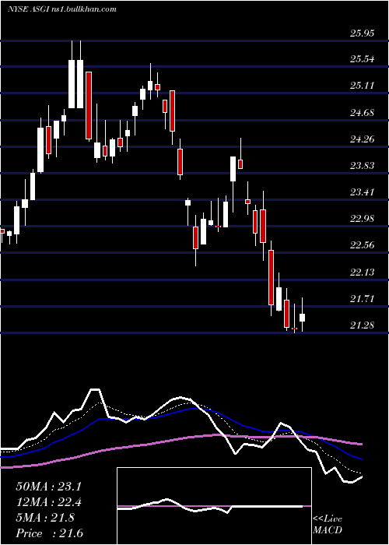Image resolution: width=389 pixels, height=545 pixels.
Task: Click the 23.41 price axis label
Action: (362, 192)
